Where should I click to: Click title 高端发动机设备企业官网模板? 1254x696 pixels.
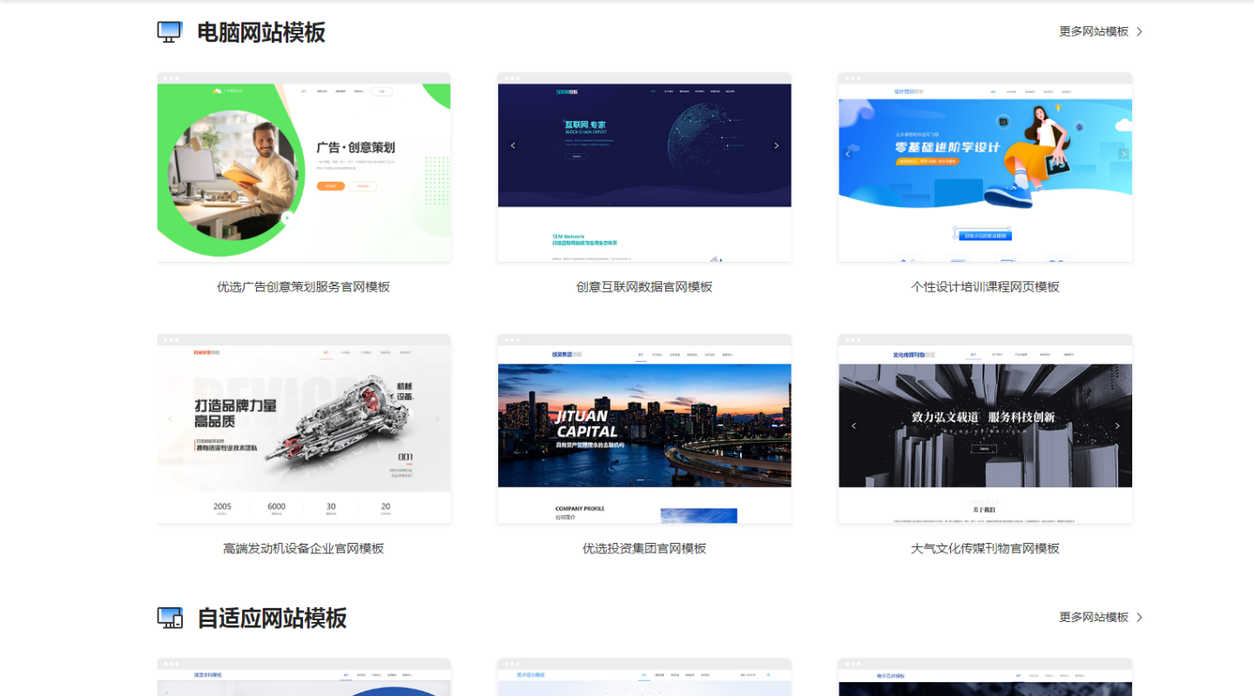pos(304,548)
